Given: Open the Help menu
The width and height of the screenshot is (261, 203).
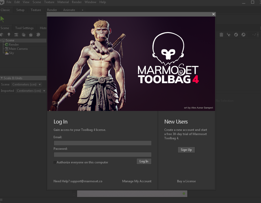Looking at the screenshot, I should [103, 2].
